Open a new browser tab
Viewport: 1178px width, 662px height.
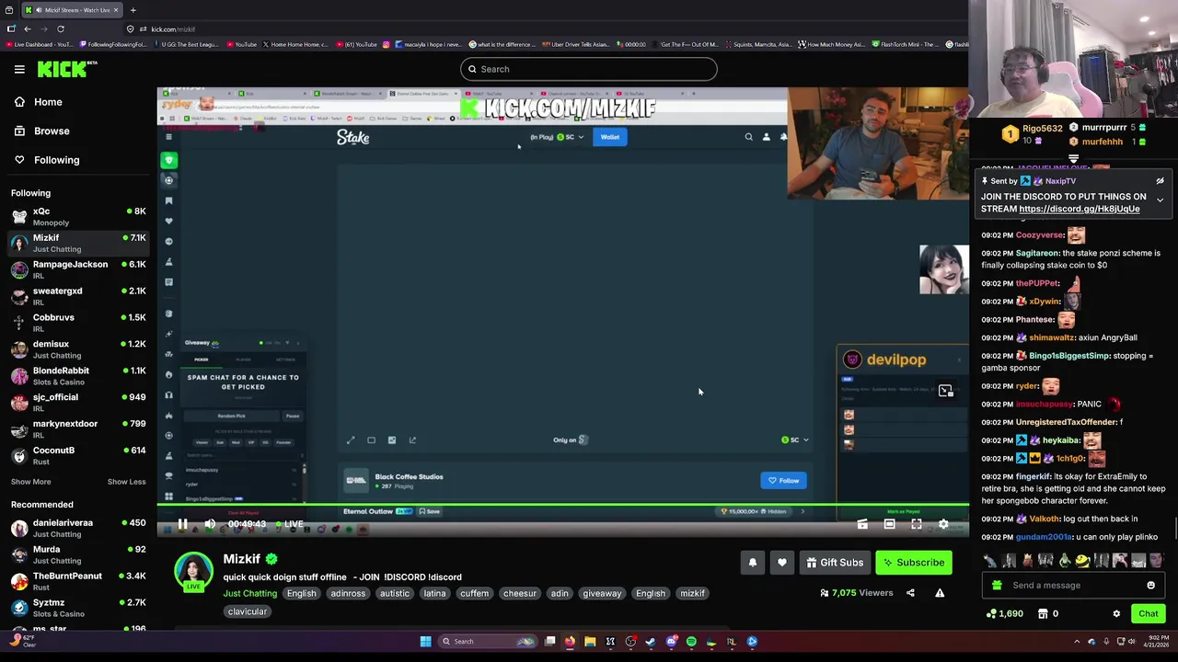pos(133,10)
